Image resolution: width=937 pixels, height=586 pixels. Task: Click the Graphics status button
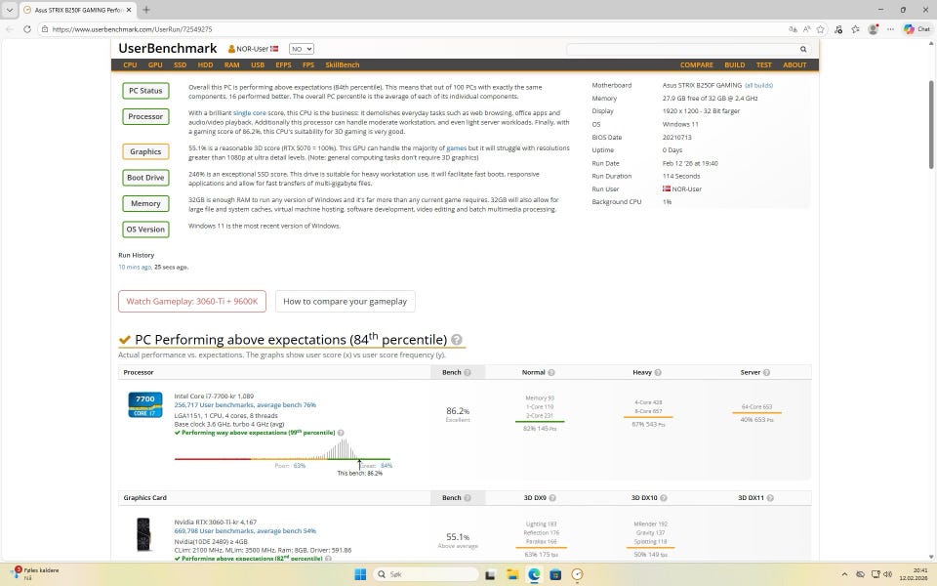(x=145, y=151)
